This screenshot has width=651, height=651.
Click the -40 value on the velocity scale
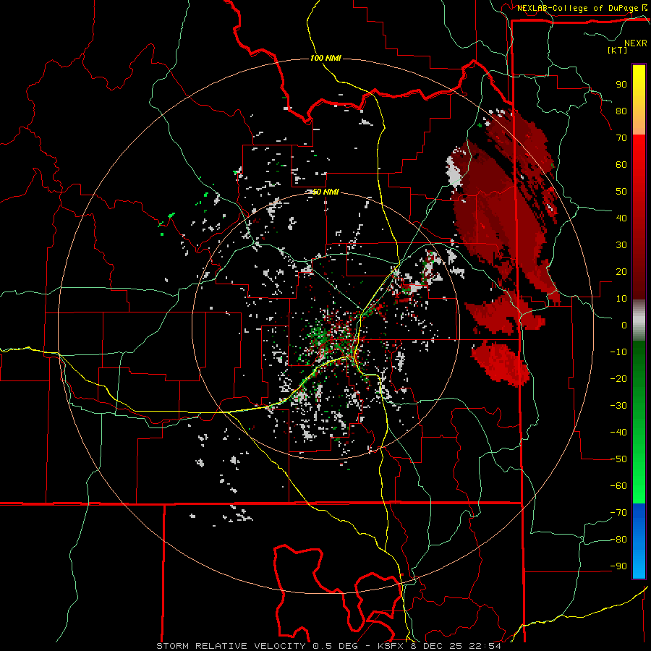point(618,433)
